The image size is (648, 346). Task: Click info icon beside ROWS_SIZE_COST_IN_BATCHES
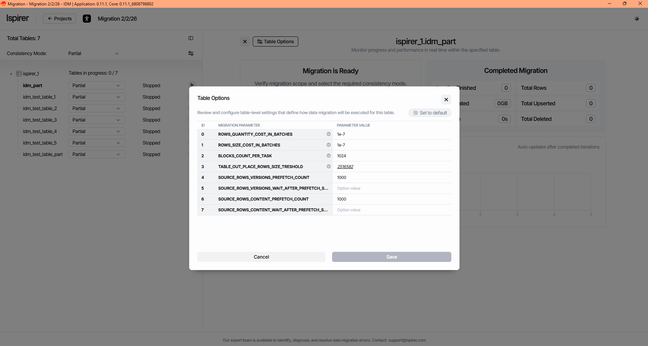[328, 145]
